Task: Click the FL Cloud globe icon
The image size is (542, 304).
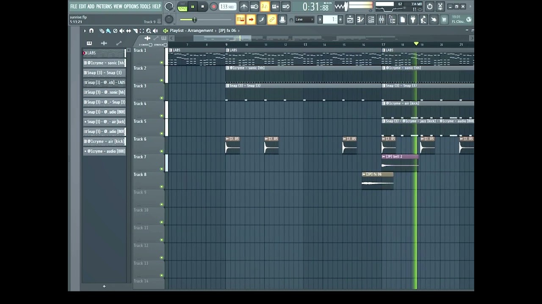Action: 469,19
